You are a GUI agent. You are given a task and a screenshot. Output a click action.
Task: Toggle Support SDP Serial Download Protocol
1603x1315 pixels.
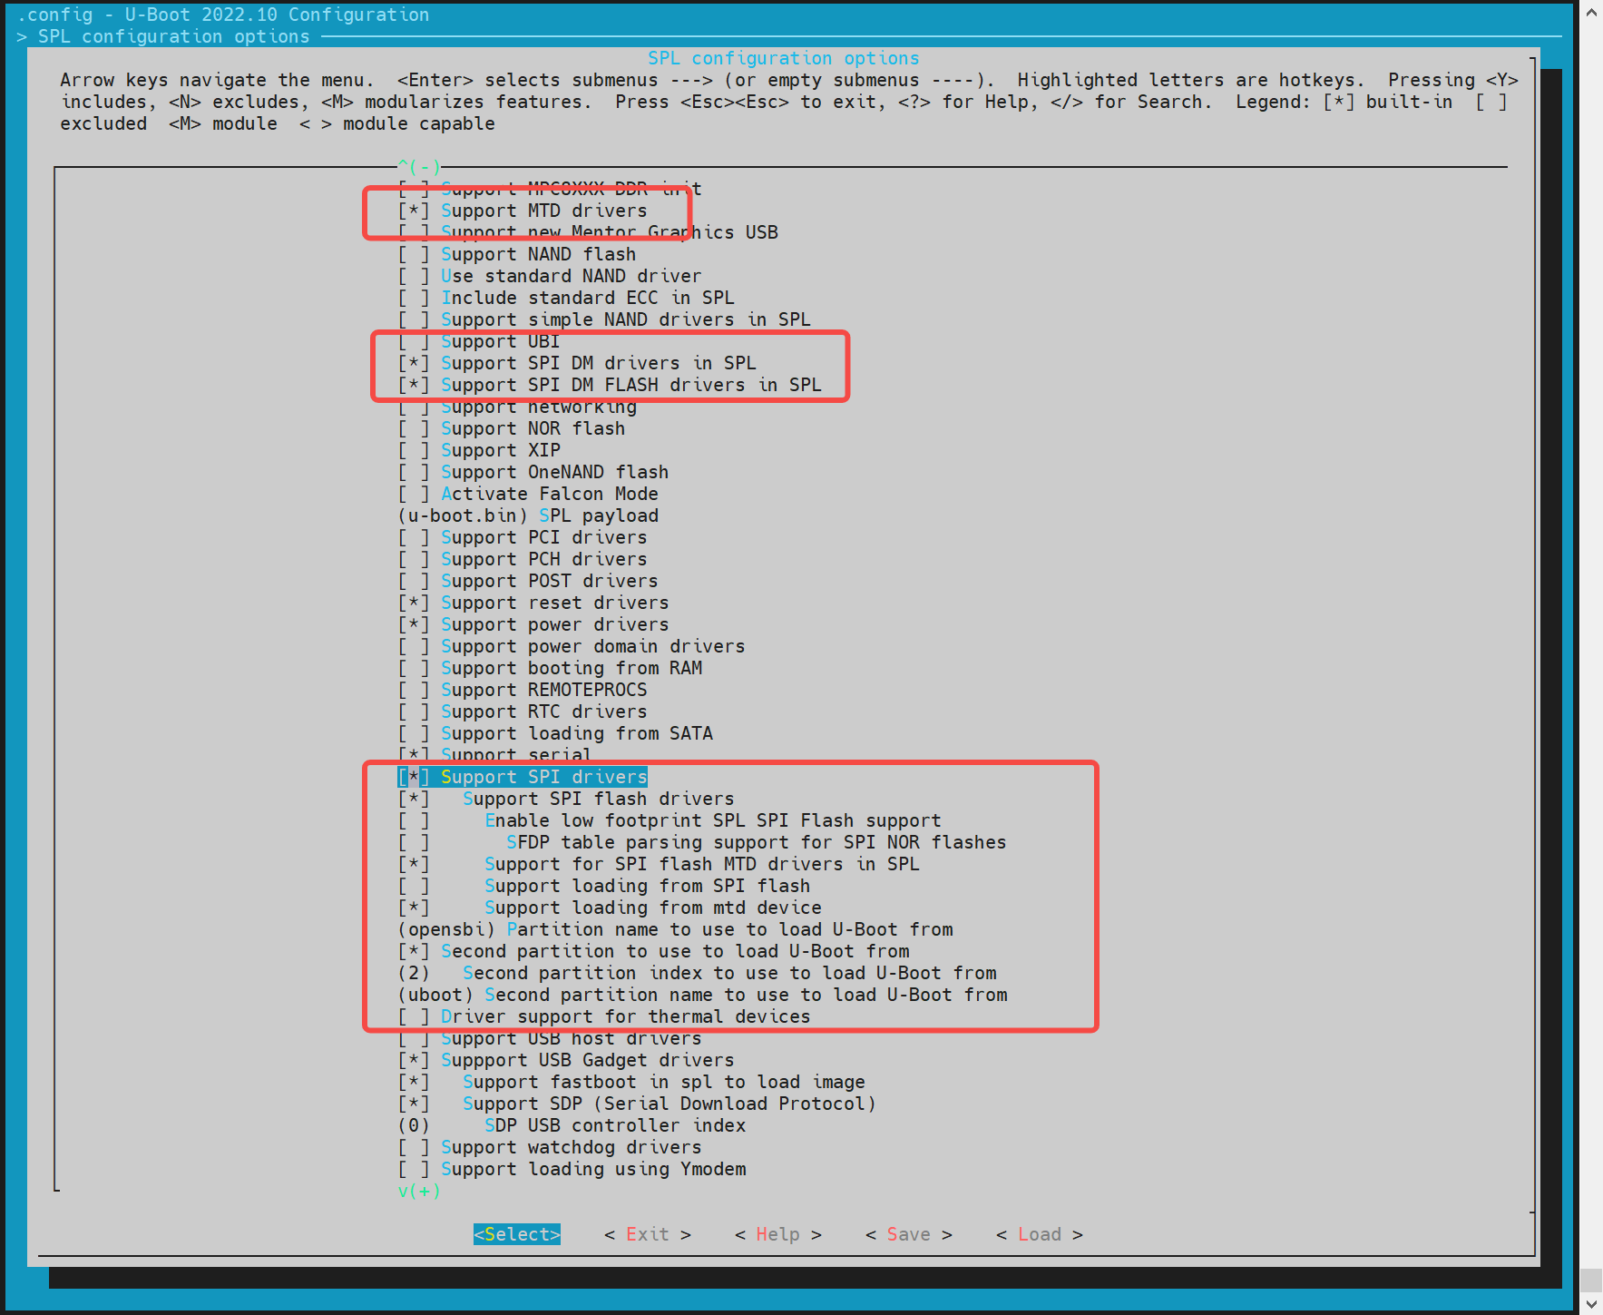pyautogui.click(x=414, y=1104)
